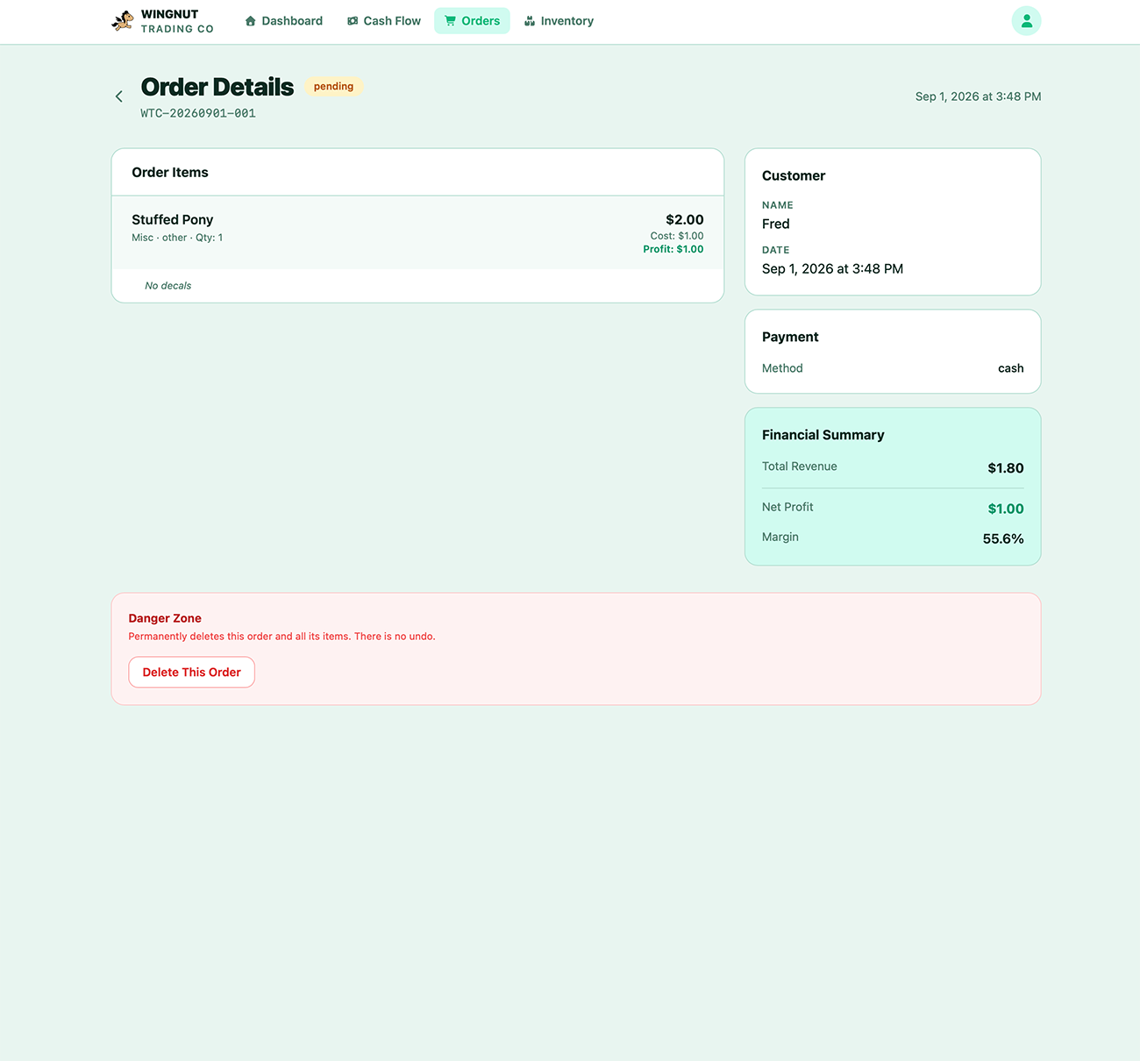The width and height of the screenshot is (1140, 1061).
Task: Click the customer date Sep 1, 2026 value
Action: click(832, 268)
